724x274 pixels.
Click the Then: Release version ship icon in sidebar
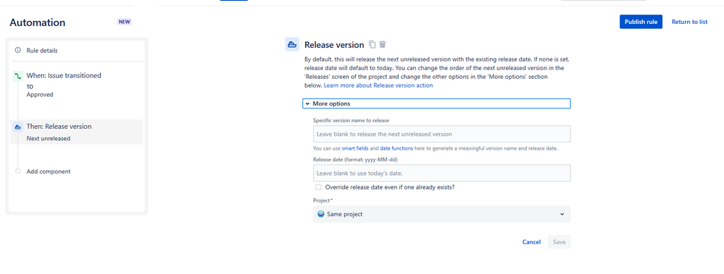[17, 127]
